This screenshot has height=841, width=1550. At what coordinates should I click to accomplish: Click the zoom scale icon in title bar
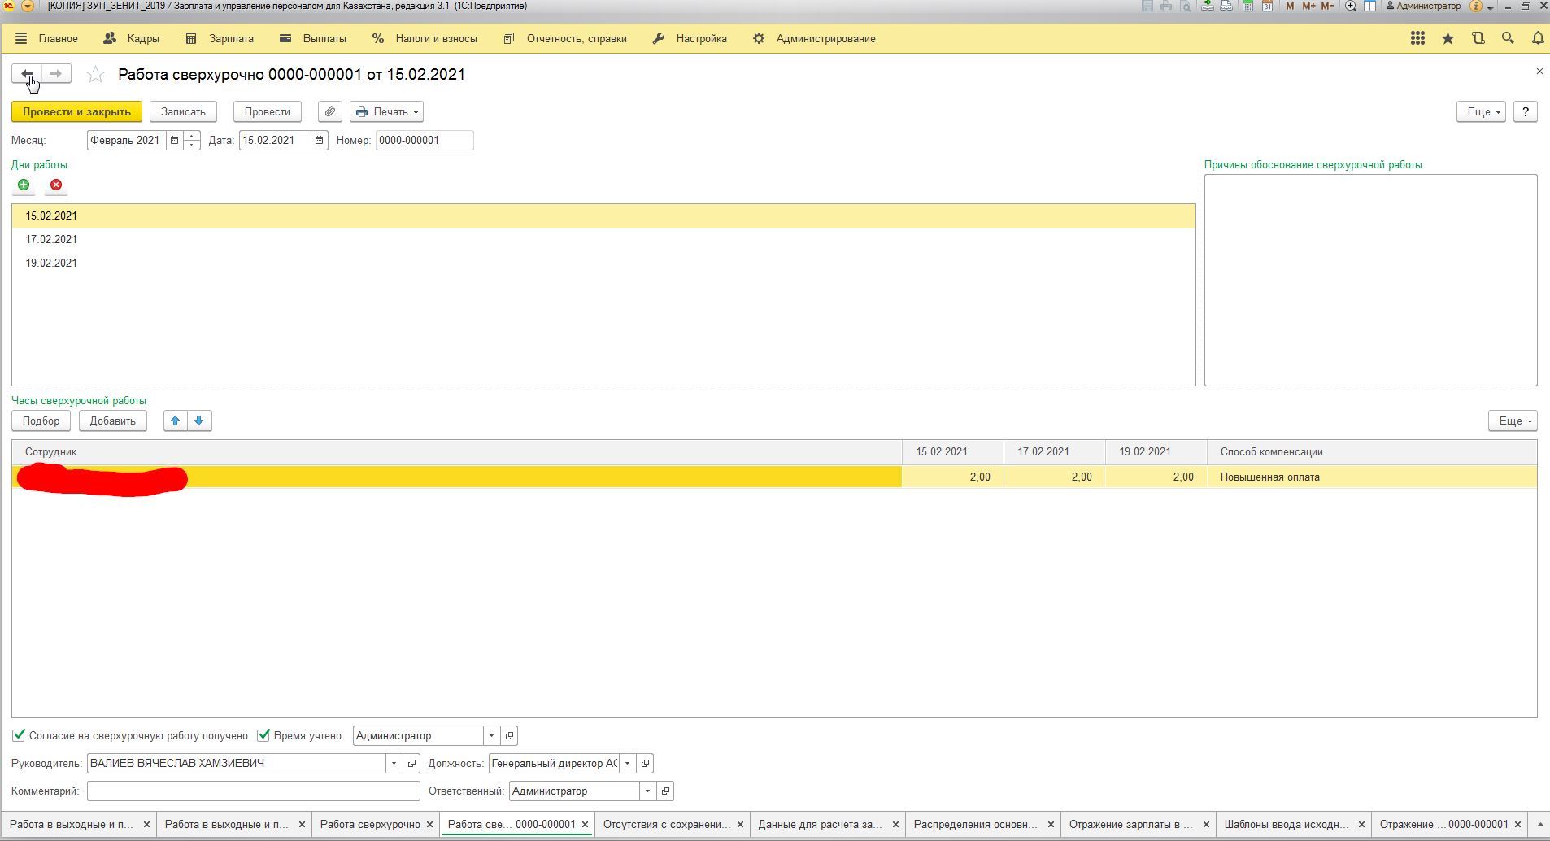1351,6
